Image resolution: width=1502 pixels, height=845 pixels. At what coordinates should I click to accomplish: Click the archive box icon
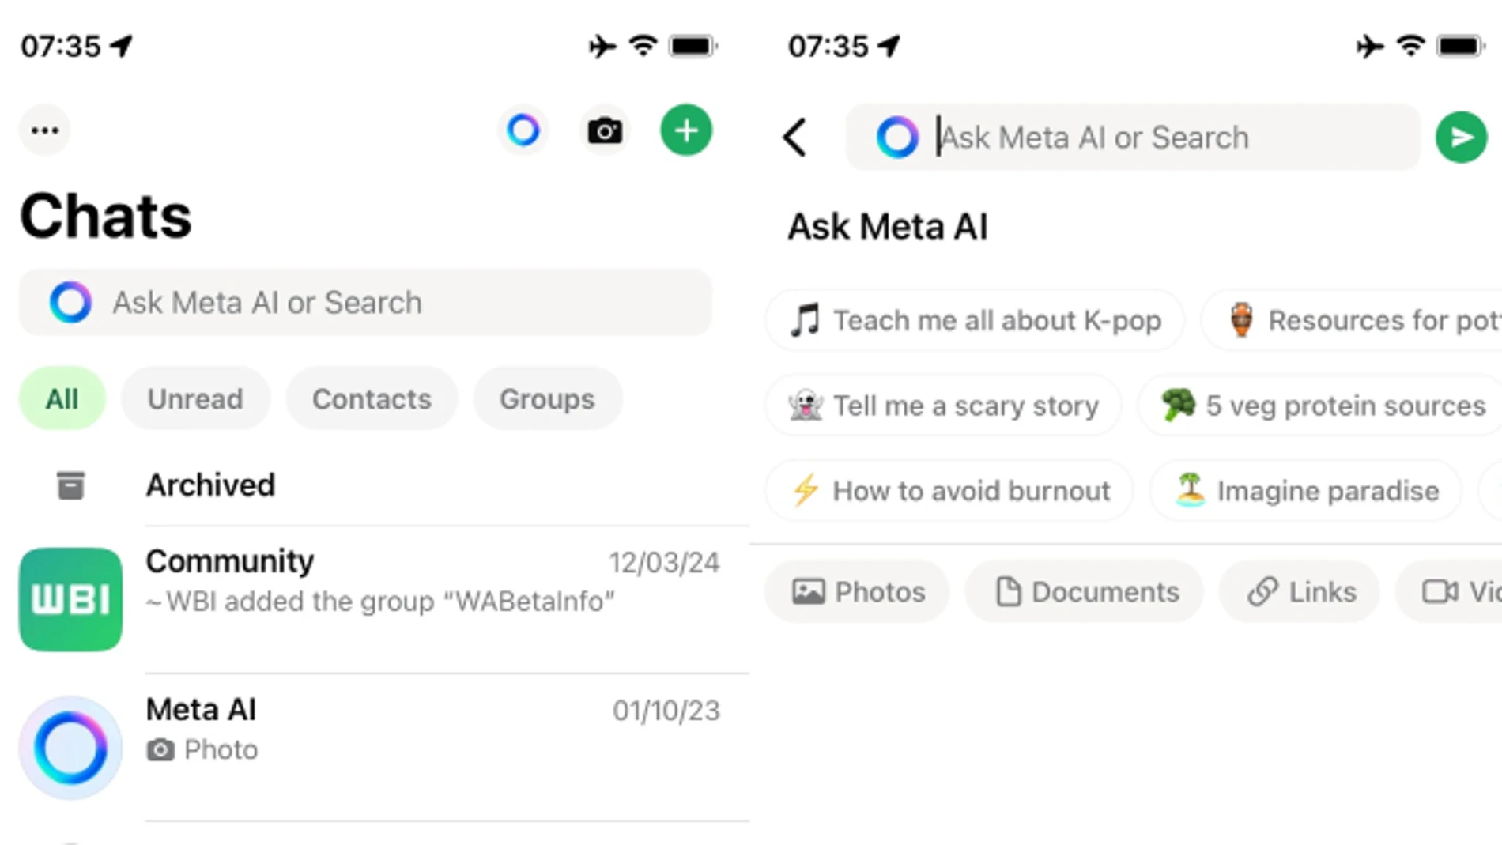[x=70, y=485]
